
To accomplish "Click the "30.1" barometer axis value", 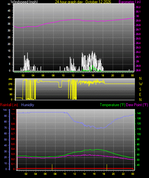I will [x=138, y=12].
